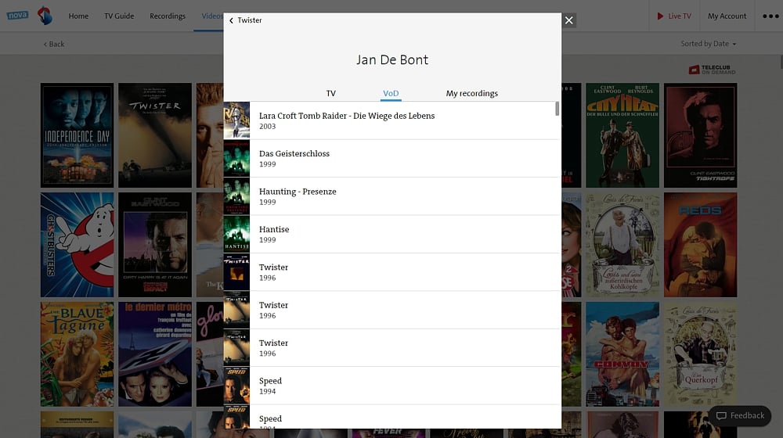Click the Live TV button
This screenshot has width=783, height=438.
(674, 16)
